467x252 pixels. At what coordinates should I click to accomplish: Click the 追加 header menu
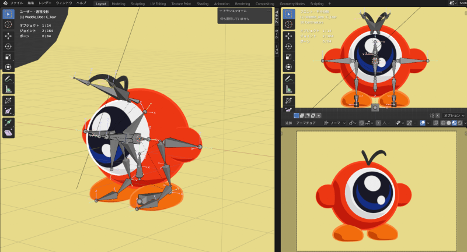(x=288, y=123)
